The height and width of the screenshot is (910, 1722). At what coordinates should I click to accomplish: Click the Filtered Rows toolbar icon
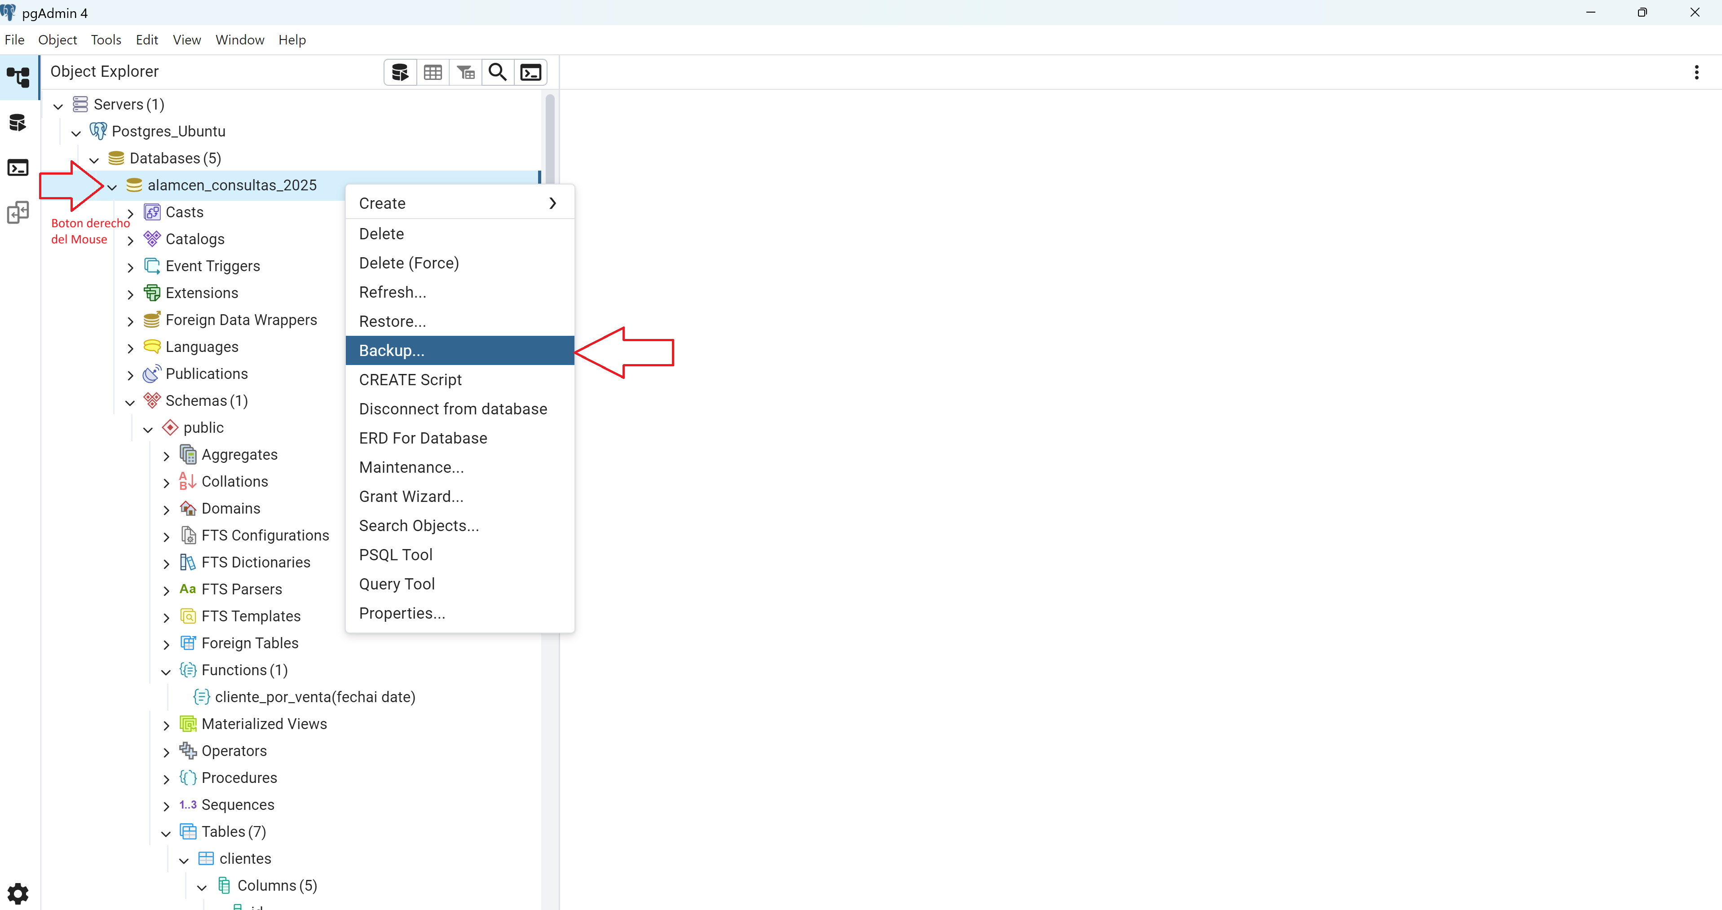(x=465, y=72)
